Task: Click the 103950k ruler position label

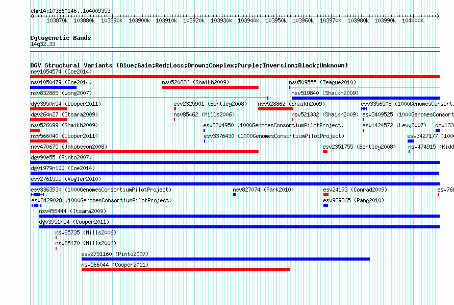Action: 276,20
